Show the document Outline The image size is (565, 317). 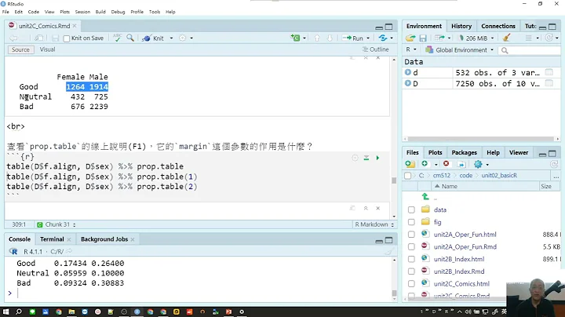click(375, 49)
